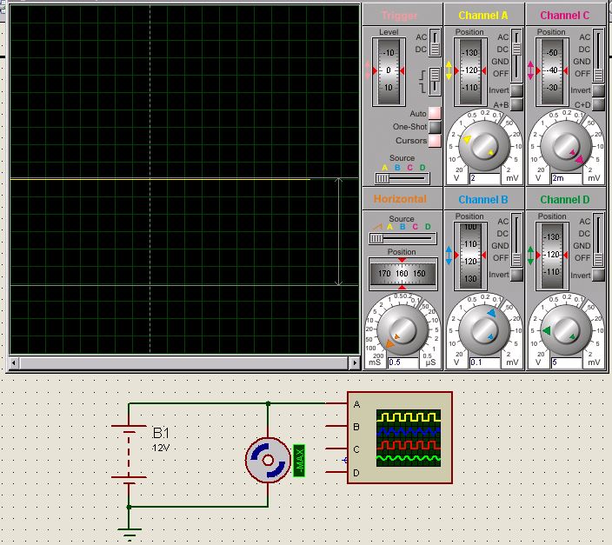612x545 pixels.
Task: Click the Channel A volts-per-division knob
Action: pos(483,145)
